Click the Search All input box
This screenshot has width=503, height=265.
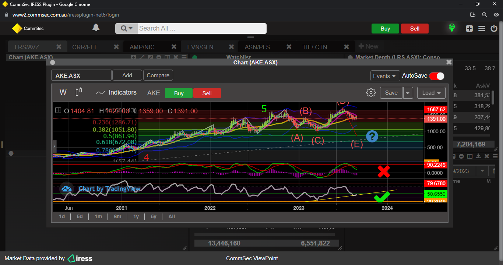(x=202, y=28)
